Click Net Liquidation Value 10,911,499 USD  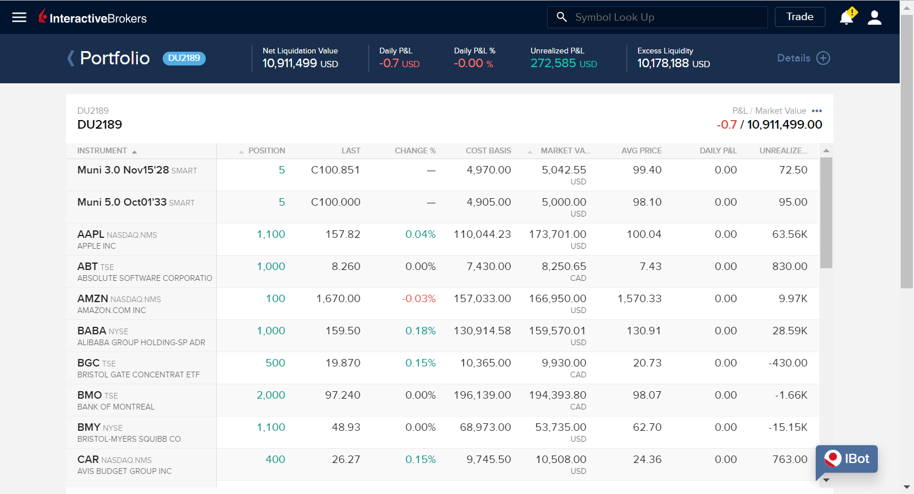(x=300, y=64)
